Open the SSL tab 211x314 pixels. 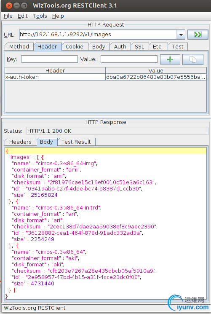coord(139,47)
